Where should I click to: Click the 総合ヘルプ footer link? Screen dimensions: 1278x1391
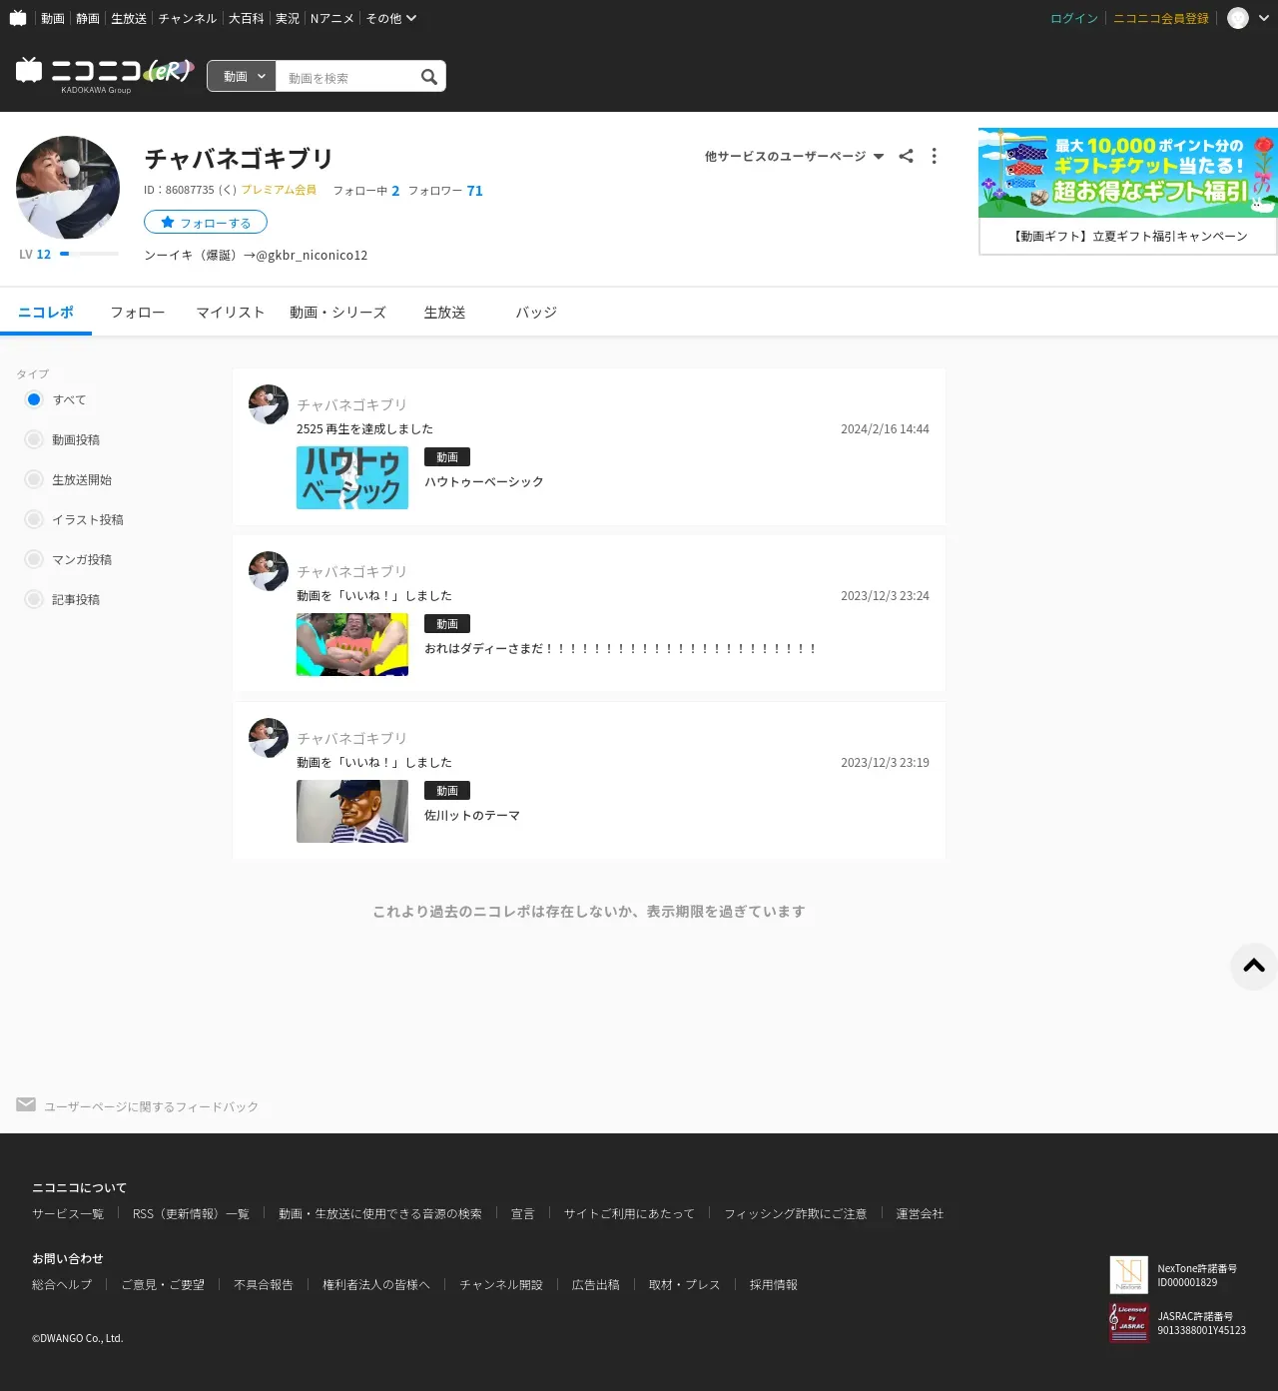click(62, 1284)
